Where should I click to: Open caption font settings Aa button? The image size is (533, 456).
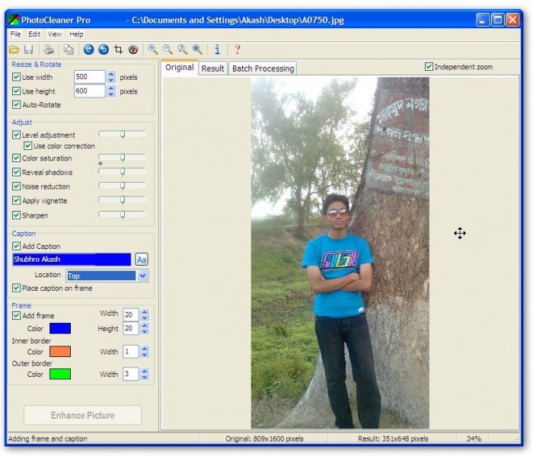(x=142, y=260)
